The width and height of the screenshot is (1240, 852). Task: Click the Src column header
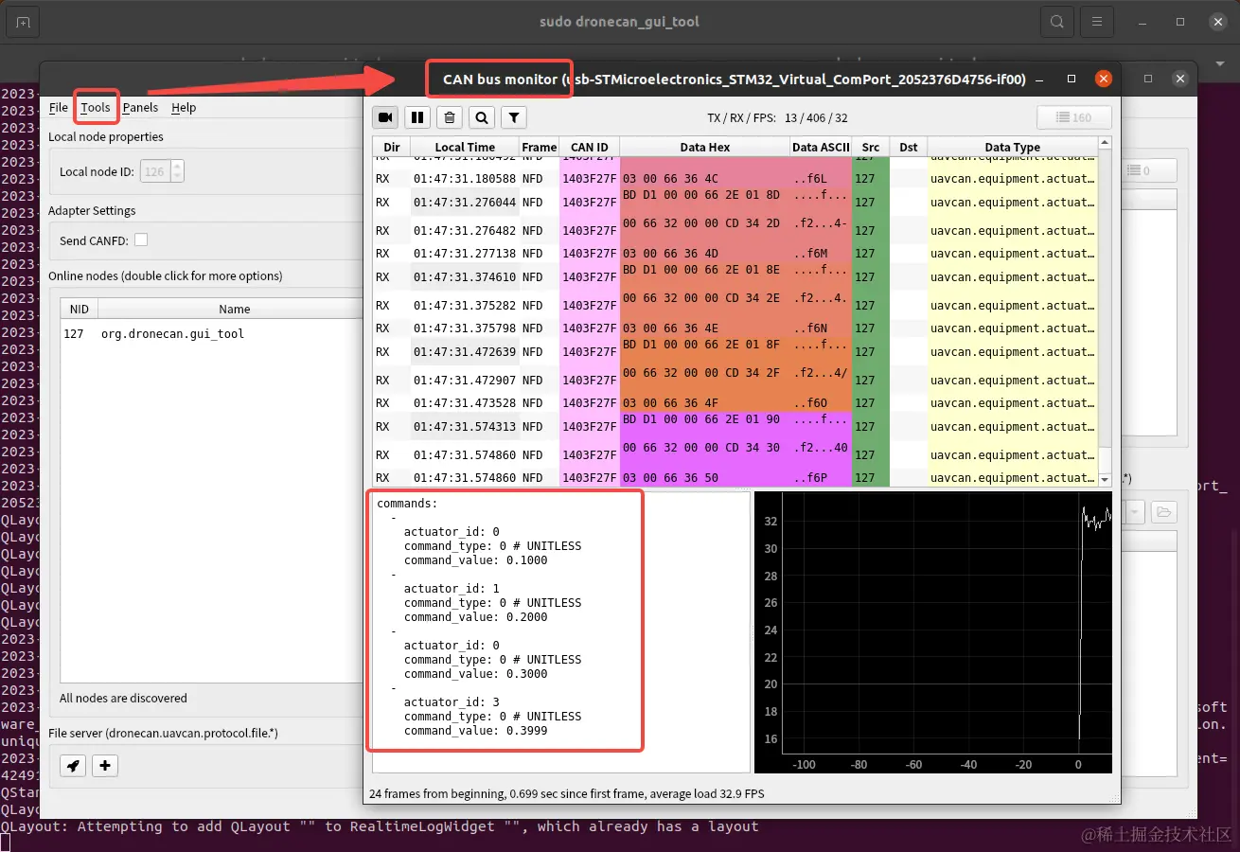(x=871, y=147)
